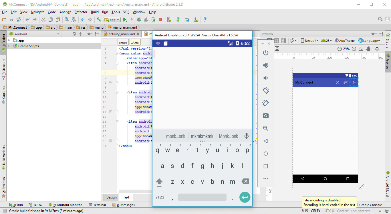Click Zoom Out minus icon in Preview
The width and height of the screenshot is (391, 214).
[x=340, y=49]
